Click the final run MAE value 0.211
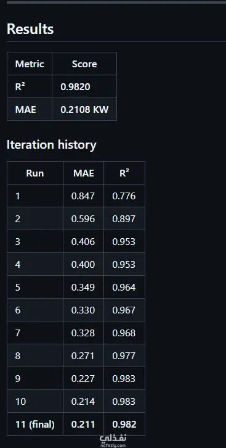The width and height of the screenshot is (226, 448). pyautogui.click(x=83, y=425)
